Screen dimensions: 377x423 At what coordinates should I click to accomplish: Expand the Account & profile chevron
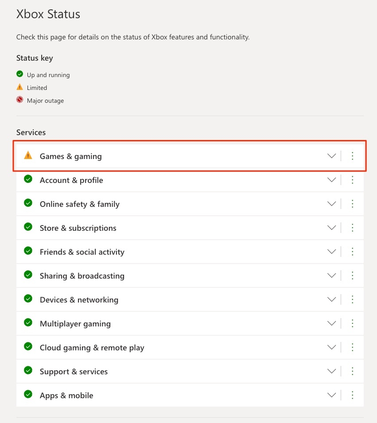point(331,180)
